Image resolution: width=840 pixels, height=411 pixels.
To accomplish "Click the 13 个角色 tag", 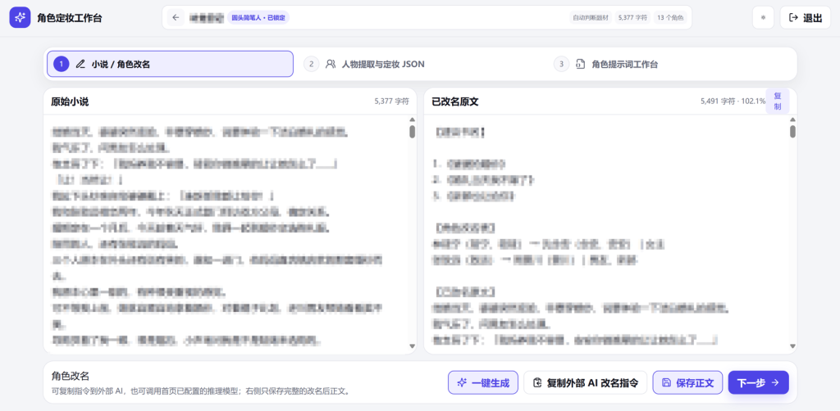I will pos(669,18).
